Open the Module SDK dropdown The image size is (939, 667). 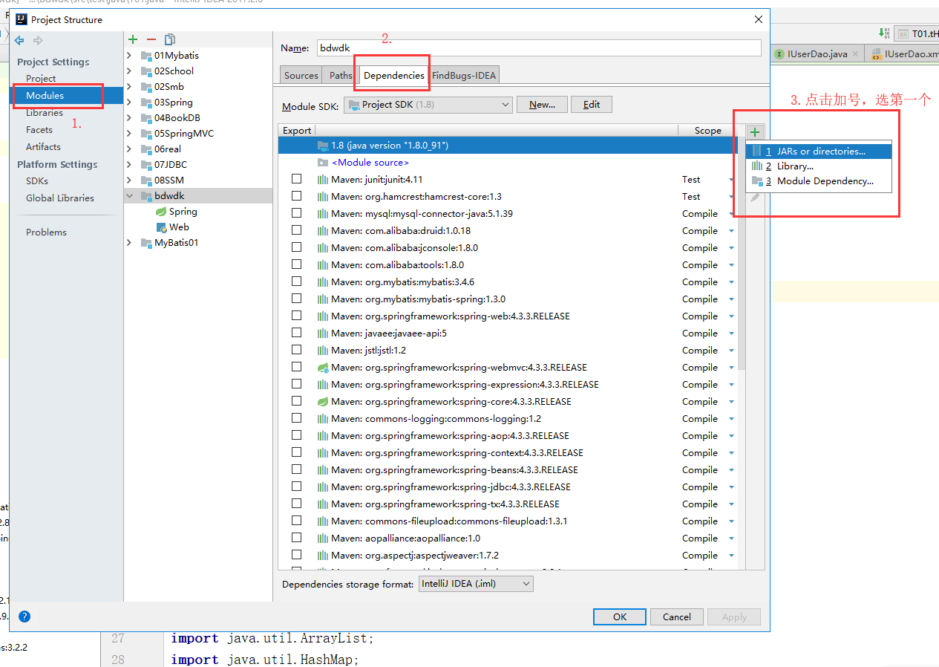[x=428, y=105]
